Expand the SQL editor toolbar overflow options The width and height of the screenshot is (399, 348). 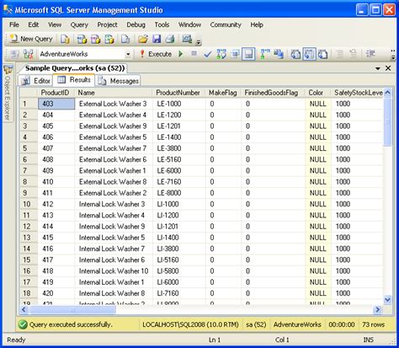tap(393, 55)
